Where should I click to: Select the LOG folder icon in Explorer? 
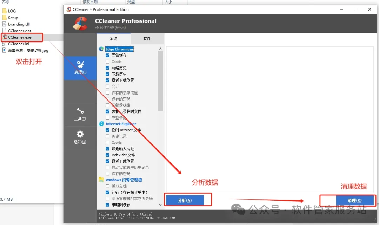pos(4,11)
